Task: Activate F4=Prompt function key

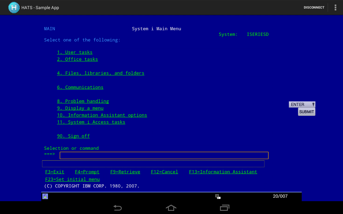Action: point(87,172)
